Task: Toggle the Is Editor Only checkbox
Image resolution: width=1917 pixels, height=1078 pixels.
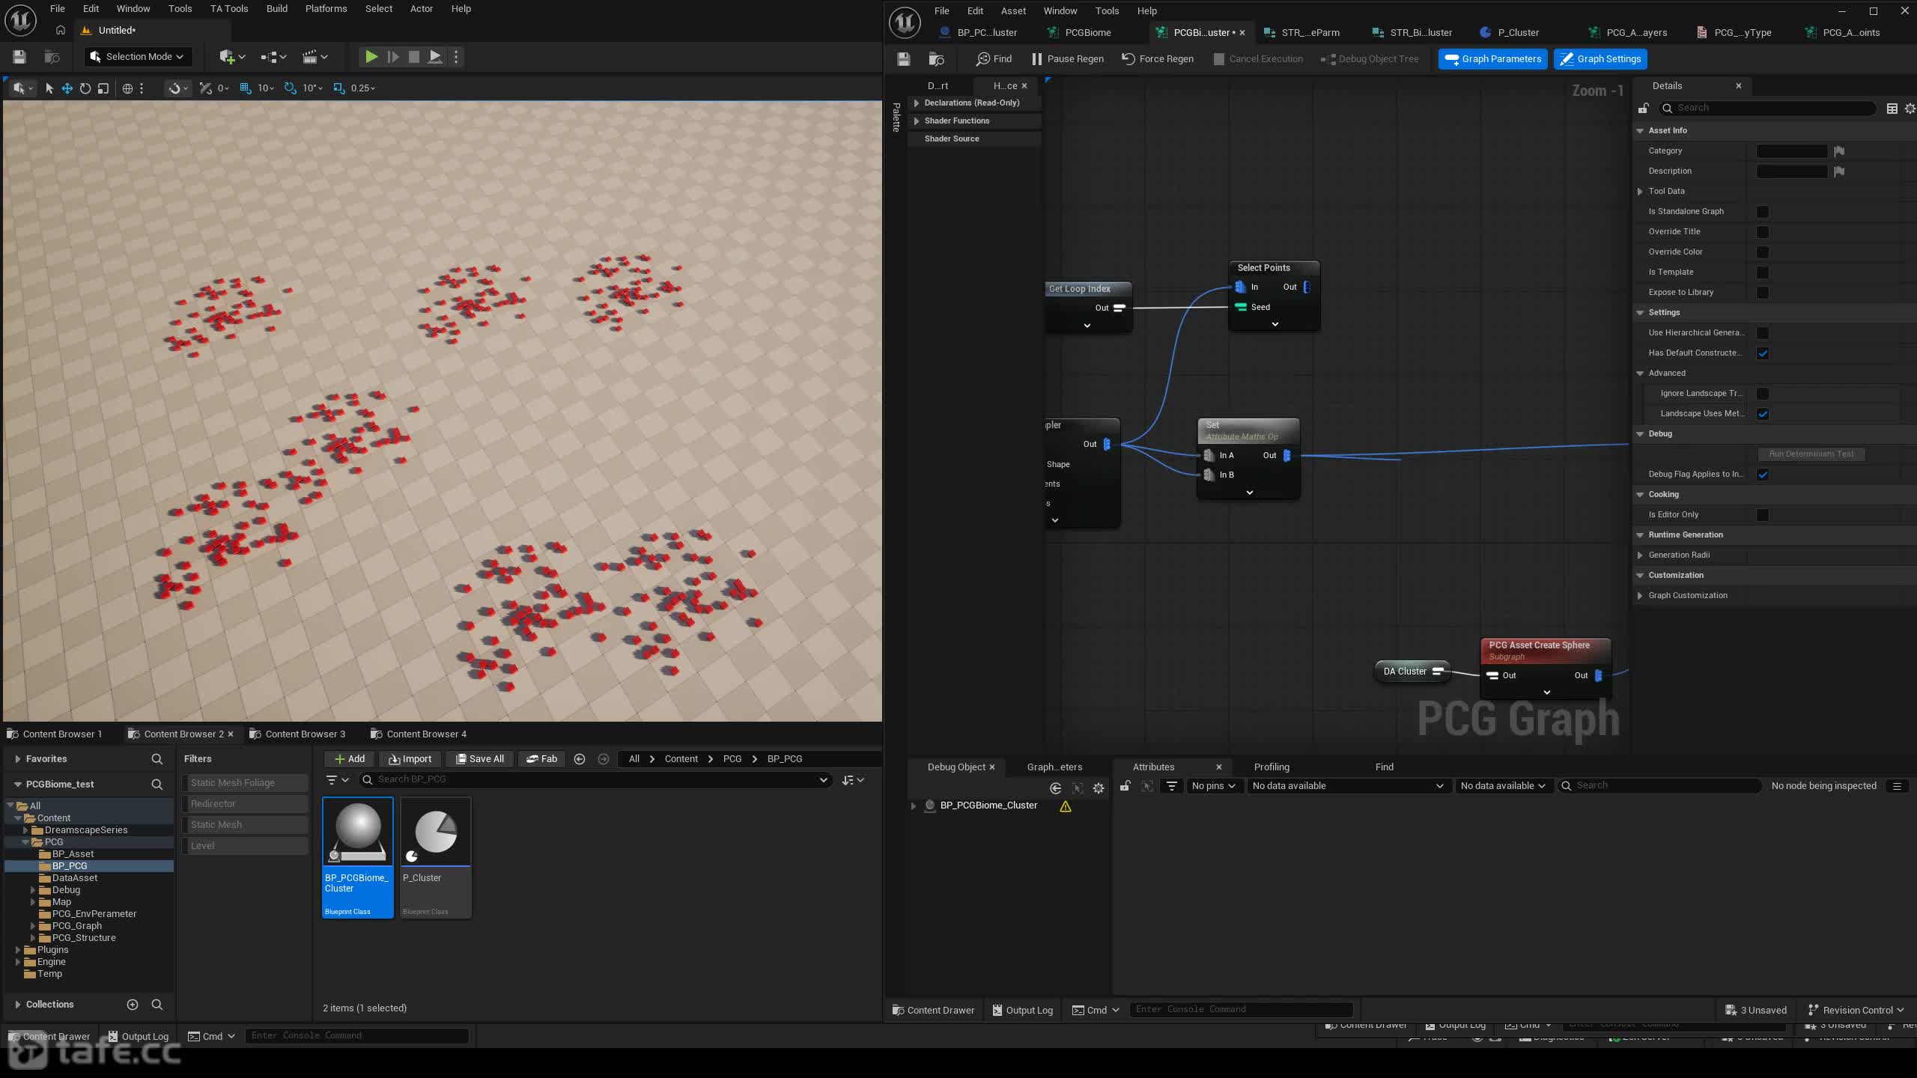Action: tap(1763, 515)
